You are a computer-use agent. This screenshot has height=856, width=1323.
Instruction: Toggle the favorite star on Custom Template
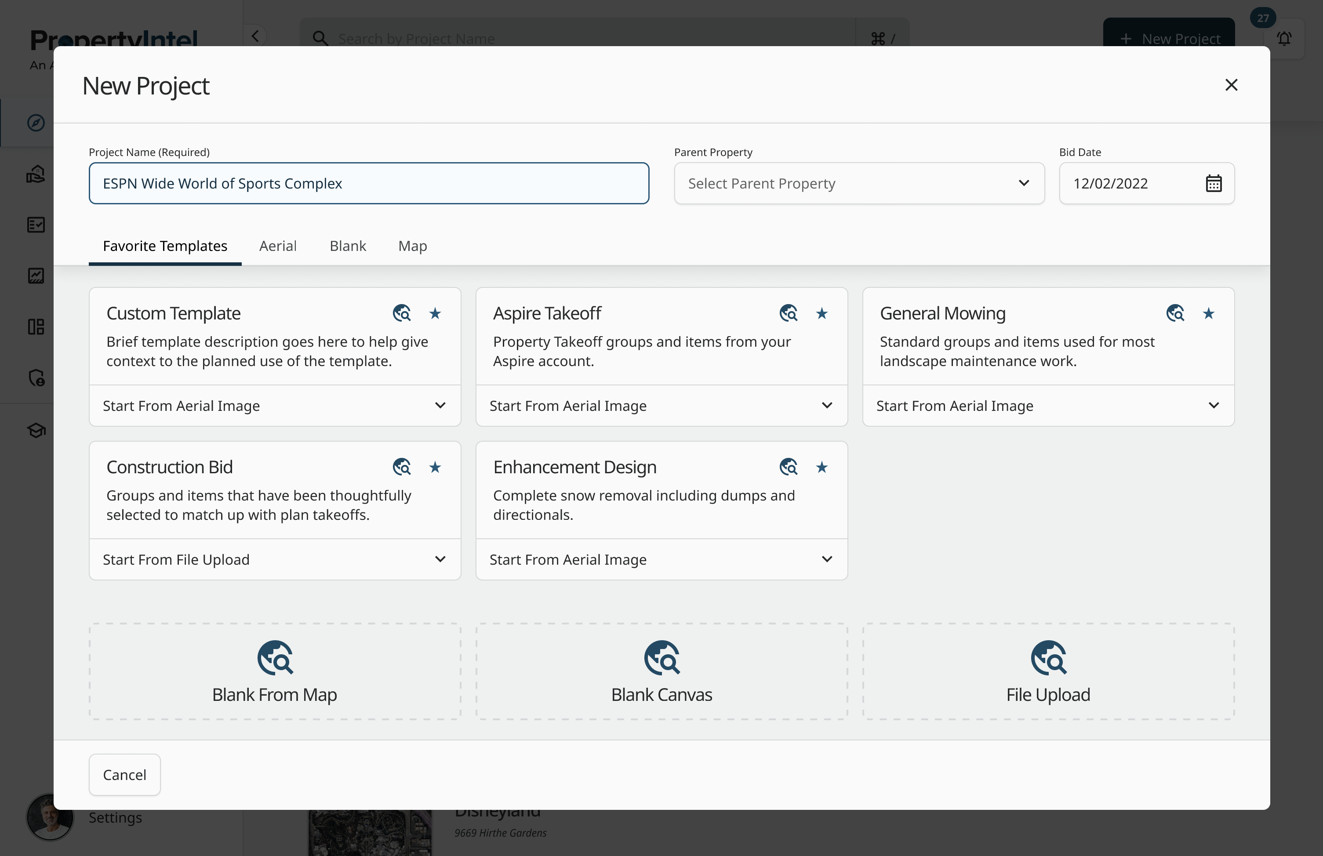[x=435, y=313]
